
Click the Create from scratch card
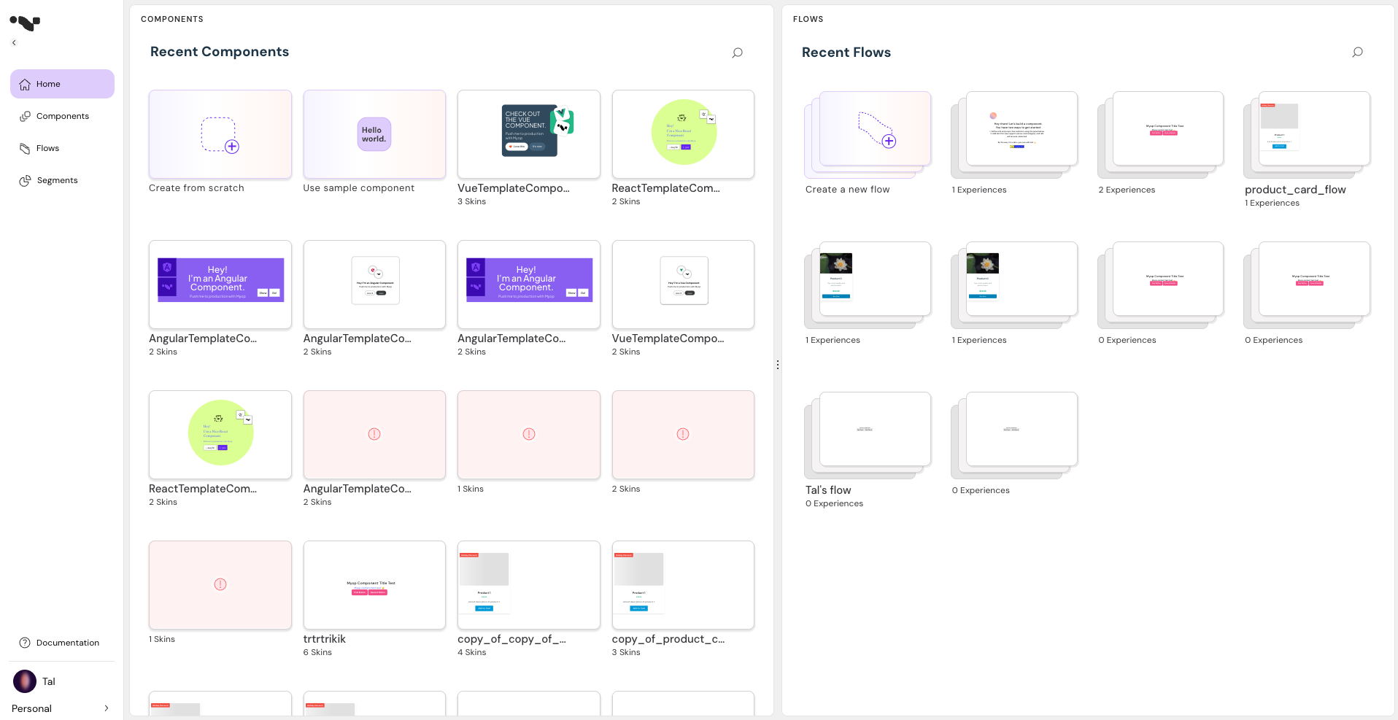tap(220, 134)
